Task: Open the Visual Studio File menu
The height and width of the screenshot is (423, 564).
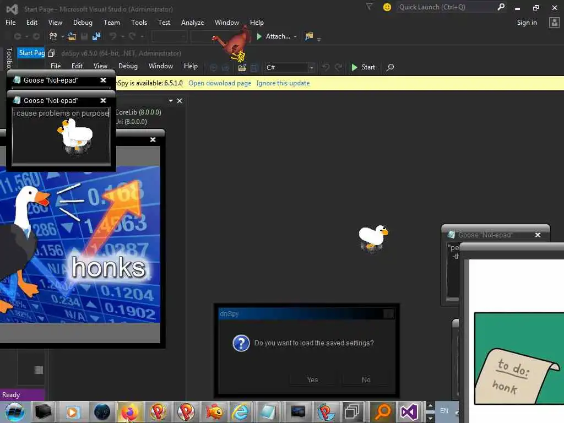Action: tap(10, 22)
